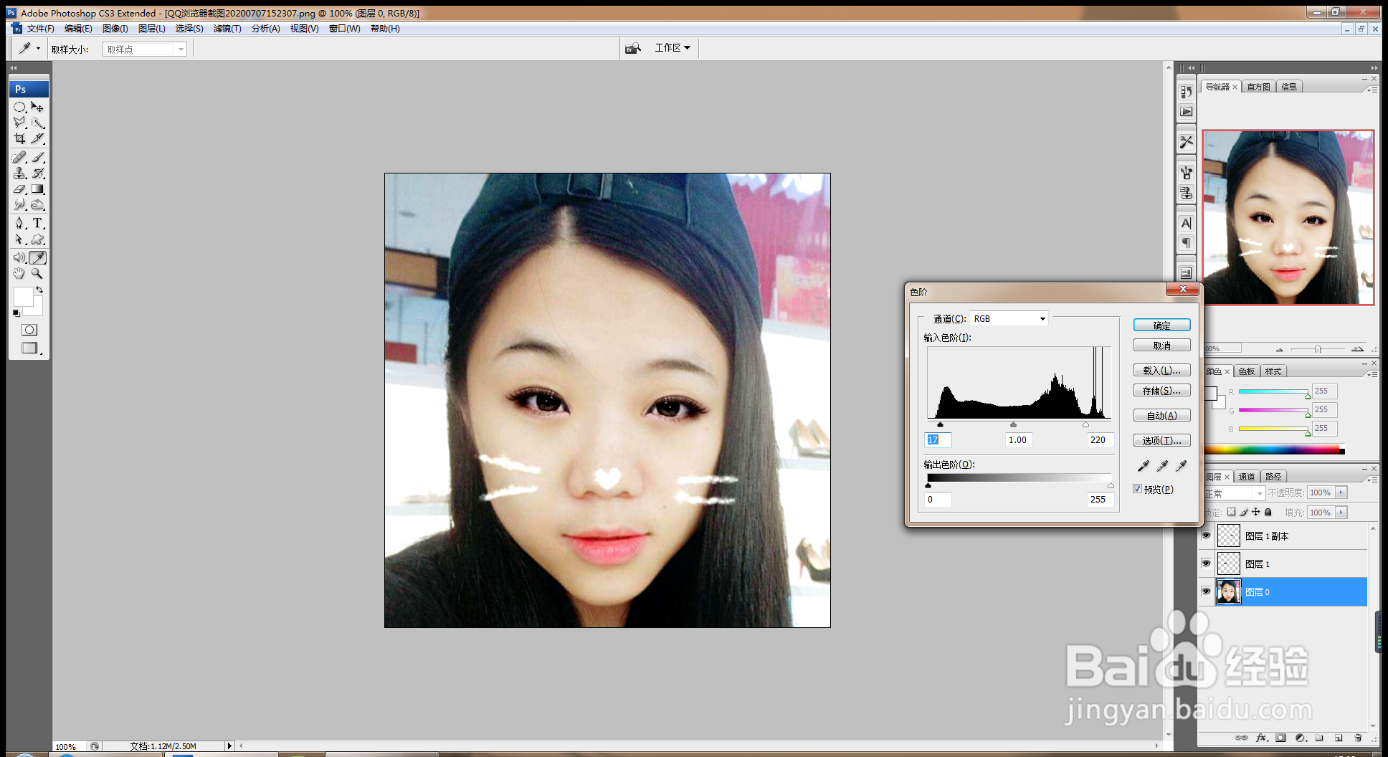
Task: Select the Path Selection tool
Action: 19,239
